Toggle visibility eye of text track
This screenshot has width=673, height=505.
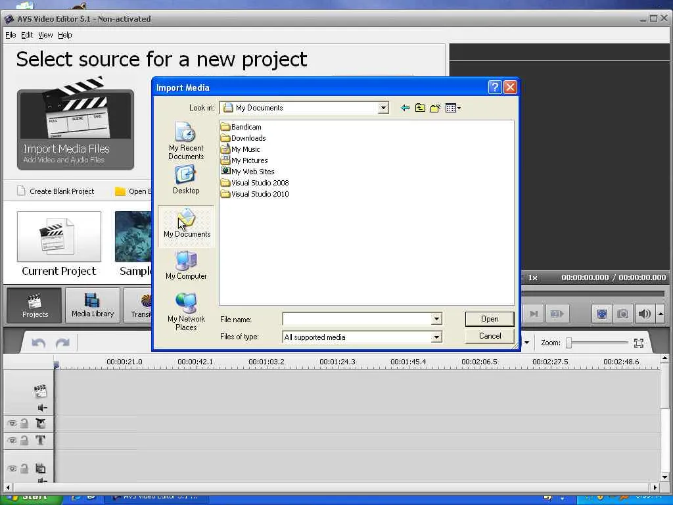(12, 440)
